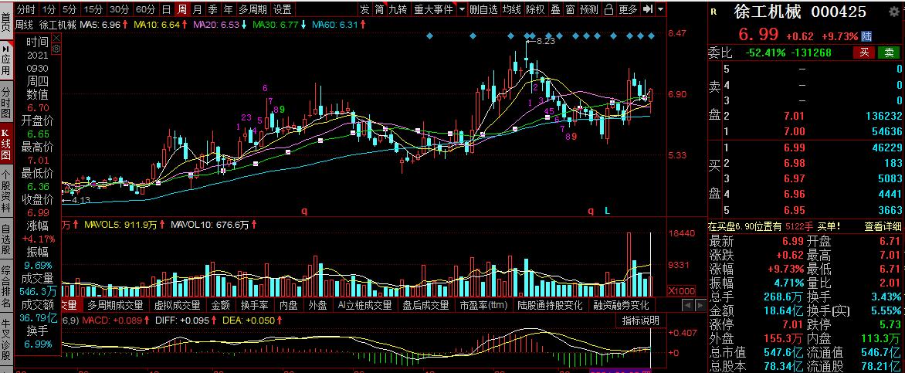Image resolution: width=905 pixels, height=373 pixels.
Task: Click the collapse-panel arrow icon beside 更多
Action: [x=649, y=9]
